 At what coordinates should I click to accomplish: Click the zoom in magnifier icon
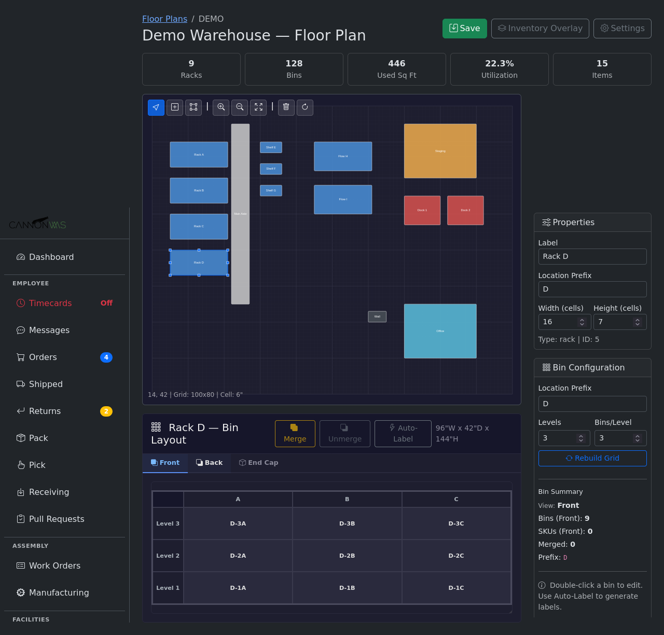click(221, 107)
